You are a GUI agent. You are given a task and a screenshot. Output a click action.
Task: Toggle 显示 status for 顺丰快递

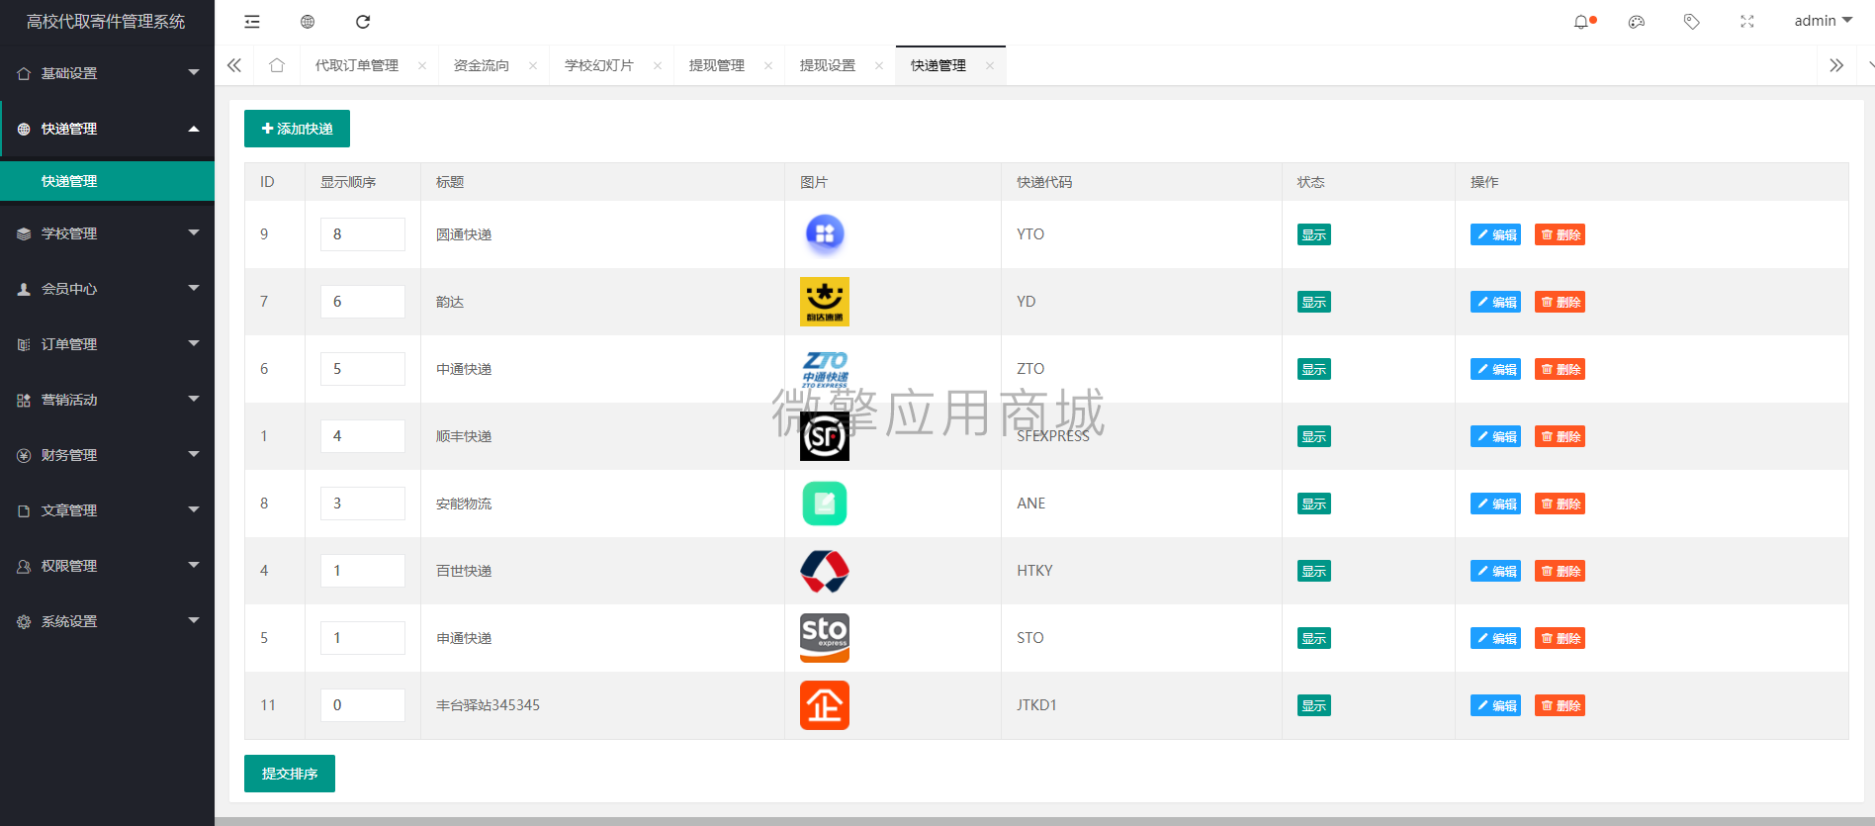coord(1314,436)
